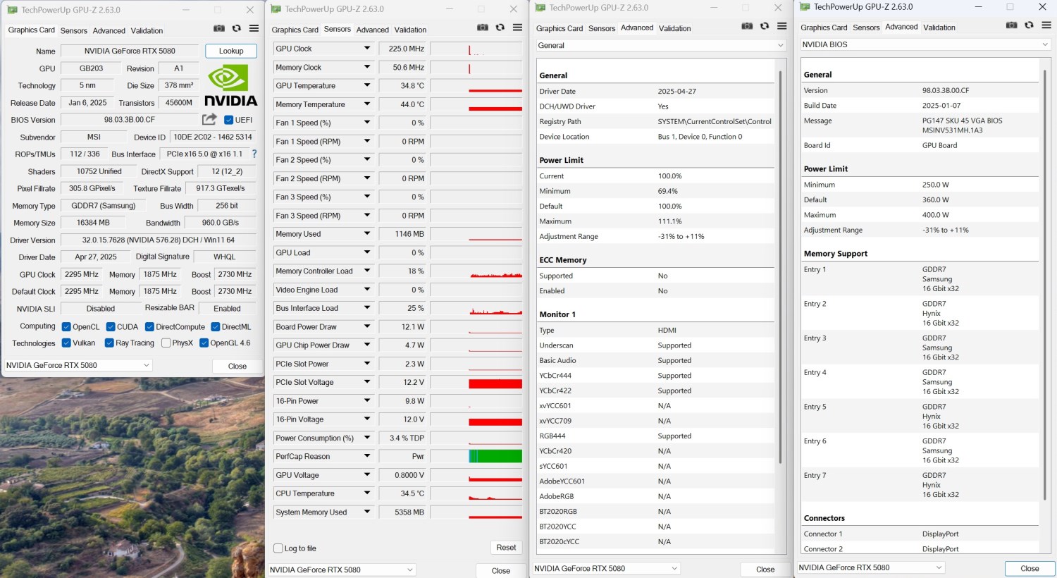Enable the PhysX checkbox
This screenshot has width=1057, height=578.
pyautogui.click(x=166, y=343)
